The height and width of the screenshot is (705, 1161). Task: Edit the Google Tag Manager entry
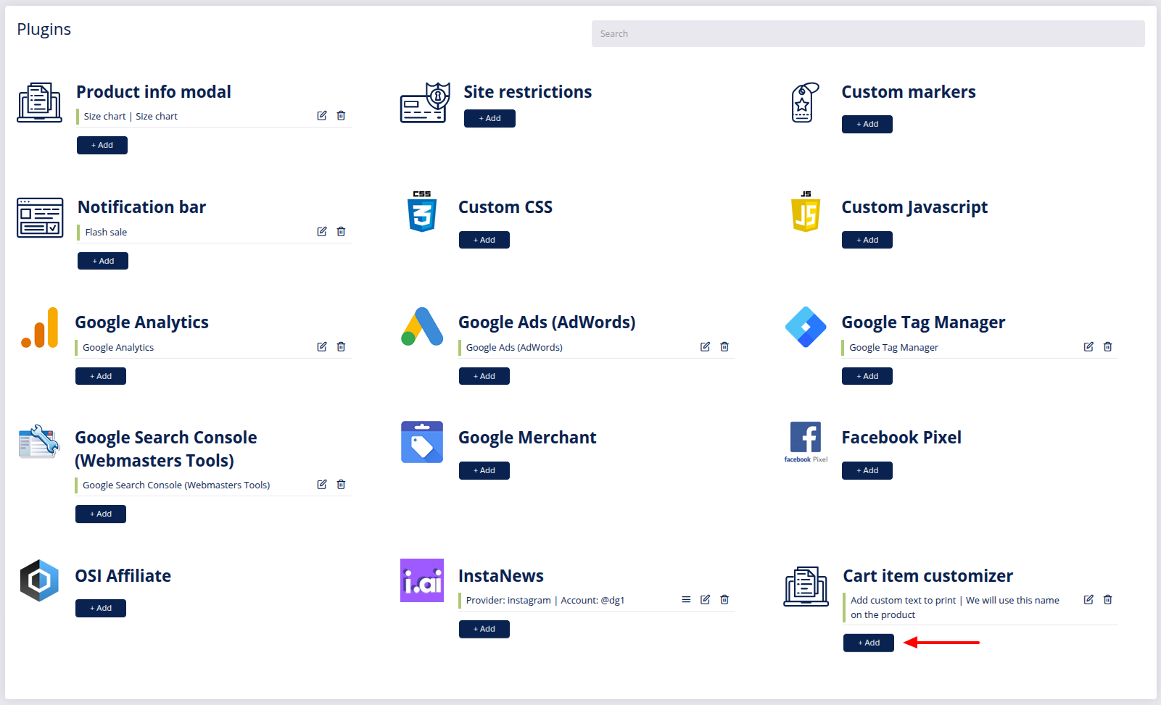coord(1088,346)
